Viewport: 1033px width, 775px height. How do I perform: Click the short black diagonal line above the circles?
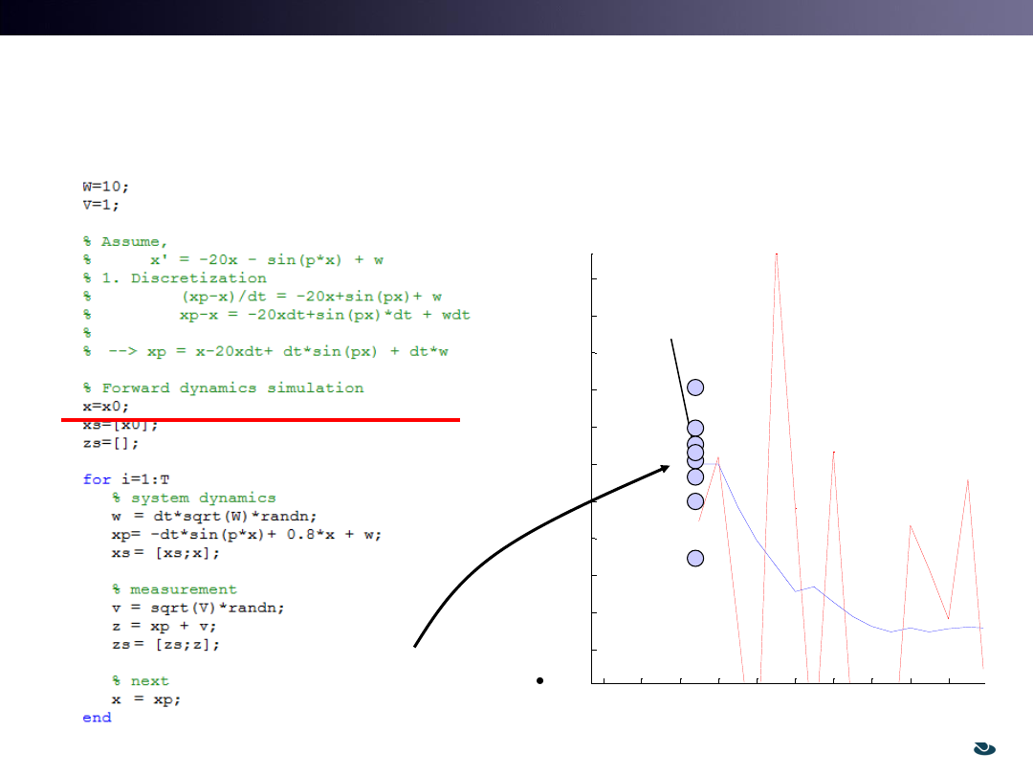click(x=679, y=380)
